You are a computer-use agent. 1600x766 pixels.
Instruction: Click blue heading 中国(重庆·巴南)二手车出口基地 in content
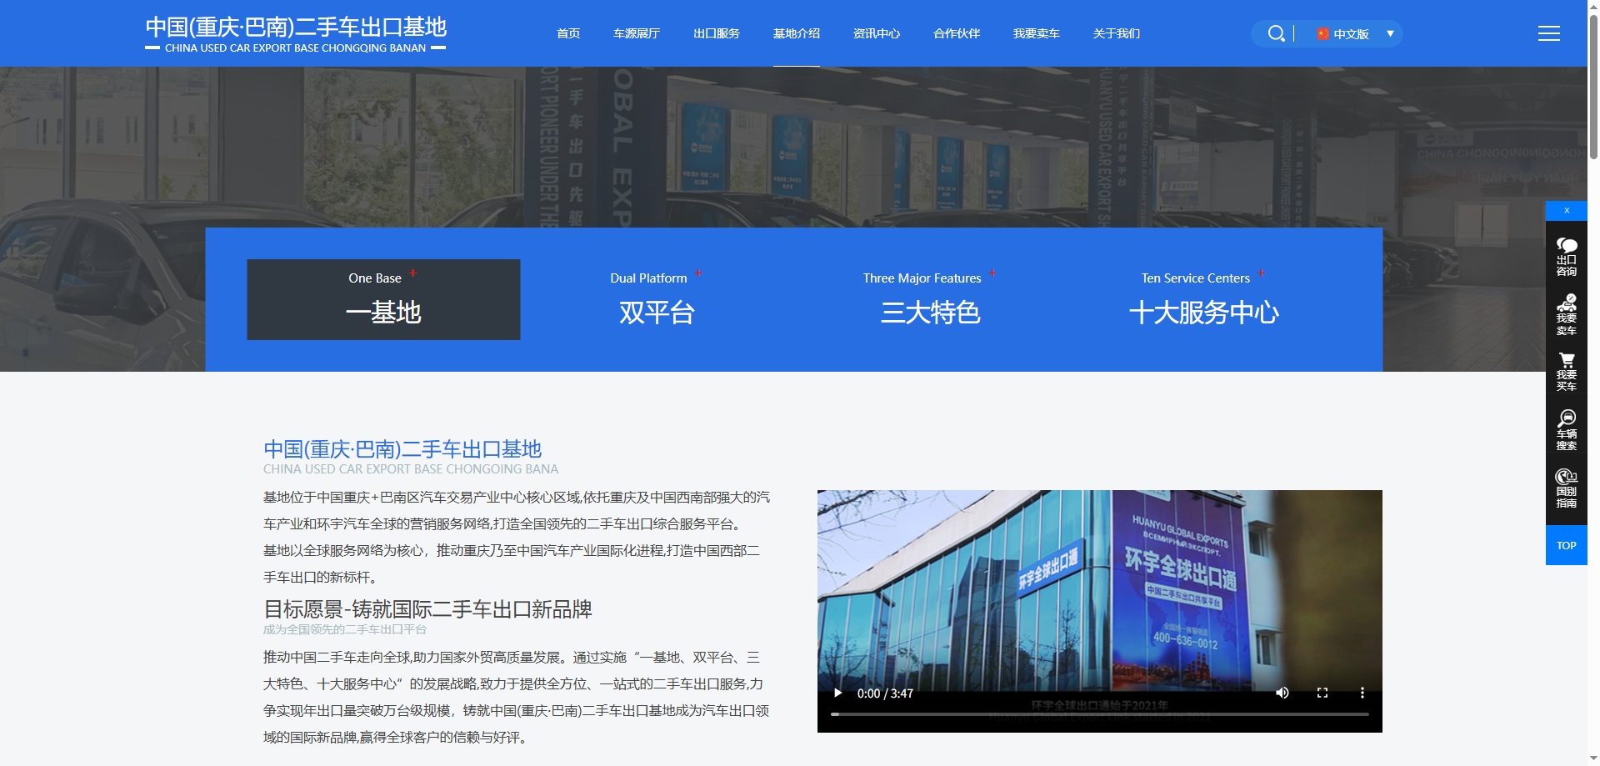click(x=402, y=449)
